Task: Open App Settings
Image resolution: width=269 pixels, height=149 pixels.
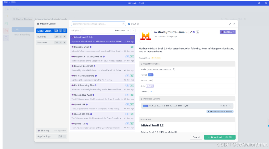Action: tap(52, 136)
